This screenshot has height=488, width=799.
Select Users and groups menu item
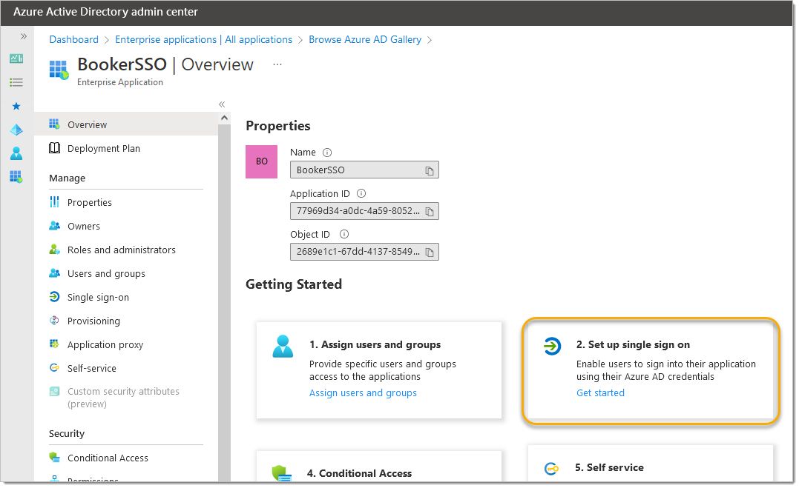point(106,273)
